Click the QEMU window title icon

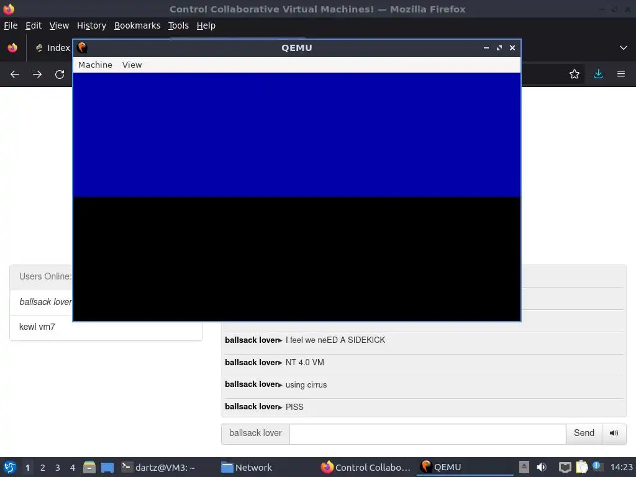click(83, 48)
